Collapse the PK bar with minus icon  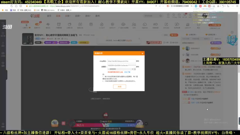point(146,124)
